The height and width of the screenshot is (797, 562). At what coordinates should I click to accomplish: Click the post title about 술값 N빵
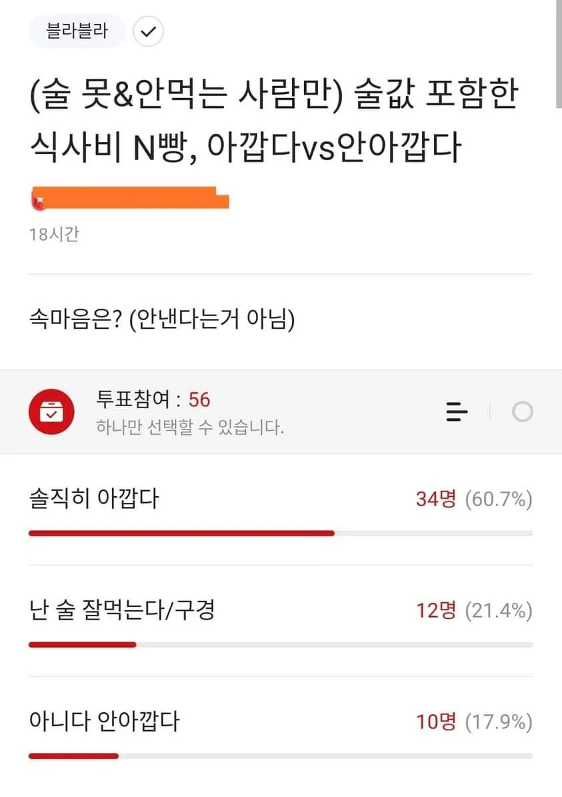[273, 120]
